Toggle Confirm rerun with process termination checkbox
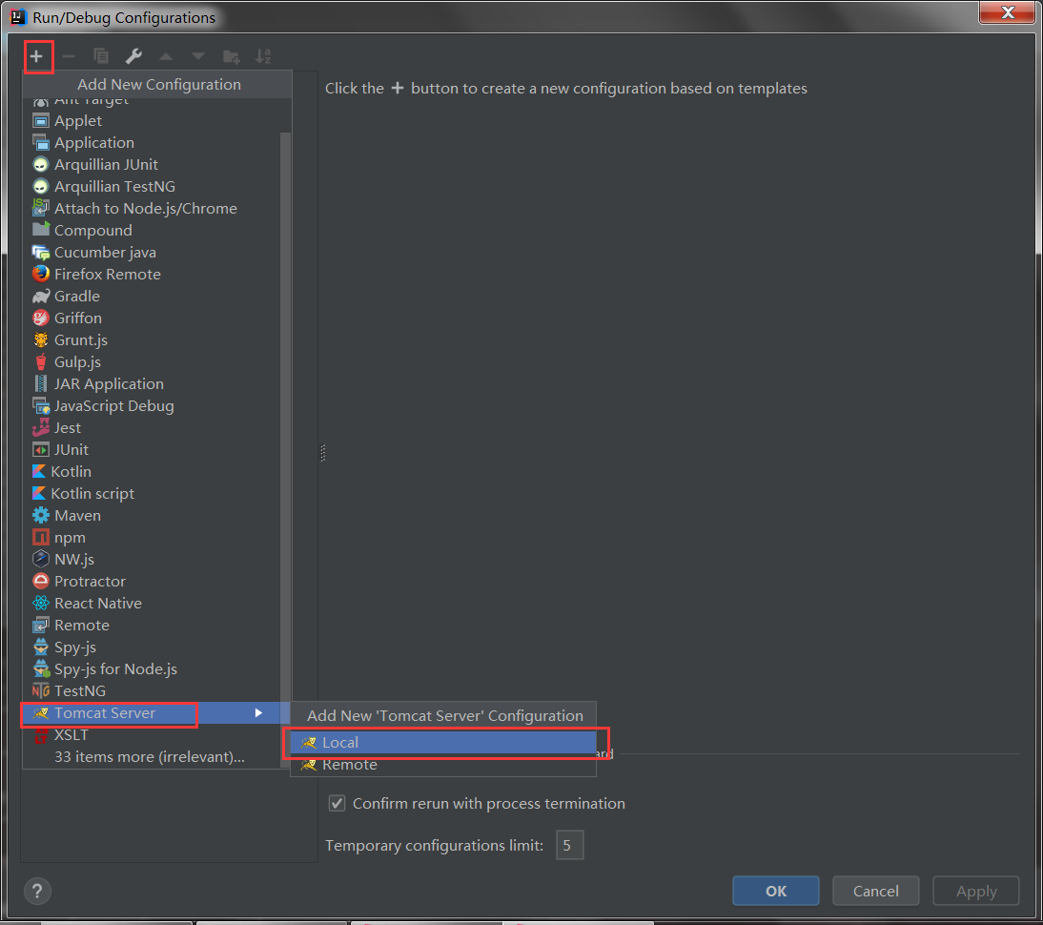The height and width of the screenshot is (925, 1043). point(337,803)
